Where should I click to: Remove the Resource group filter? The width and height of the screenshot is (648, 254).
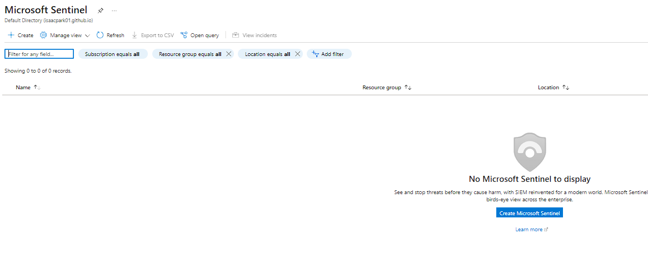(x=228, y=54)
